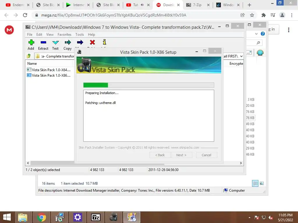Open the File menu in 7-Zip
Screen dimensions: 298x223
click(x=30, y=35)
